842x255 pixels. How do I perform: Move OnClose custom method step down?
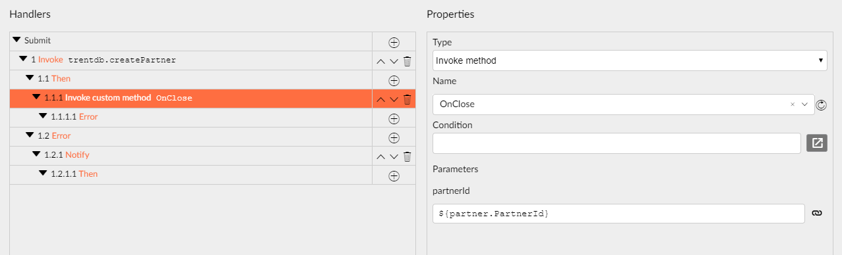tap(394, 100)
